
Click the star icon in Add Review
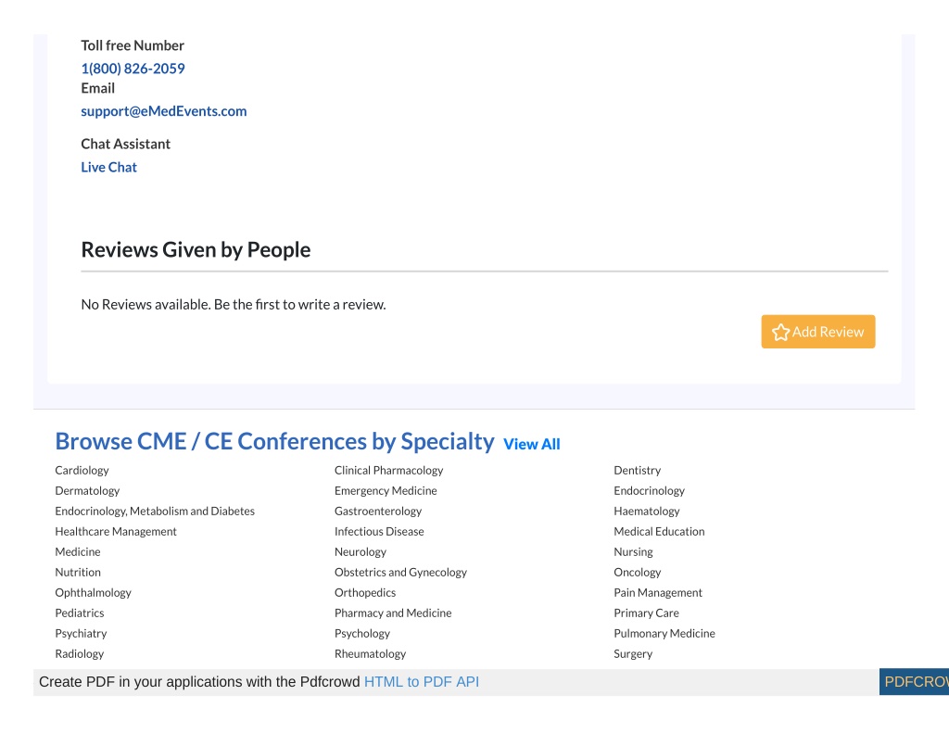point(780,332)
